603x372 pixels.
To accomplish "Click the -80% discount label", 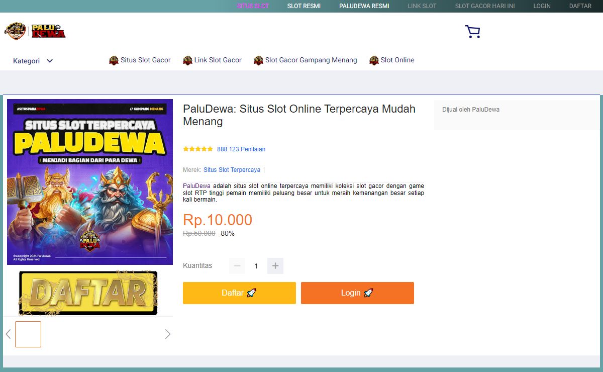I will click(227, 233).
